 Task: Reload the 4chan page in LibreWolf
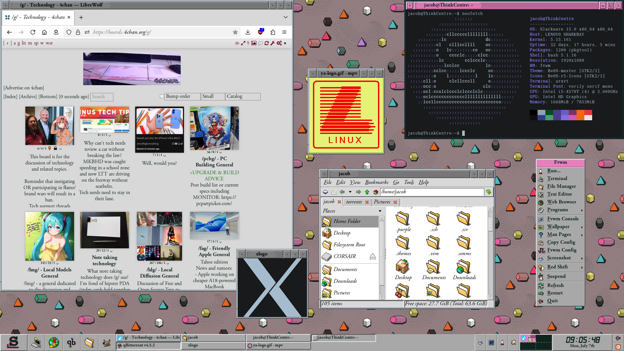click(33, 32)
